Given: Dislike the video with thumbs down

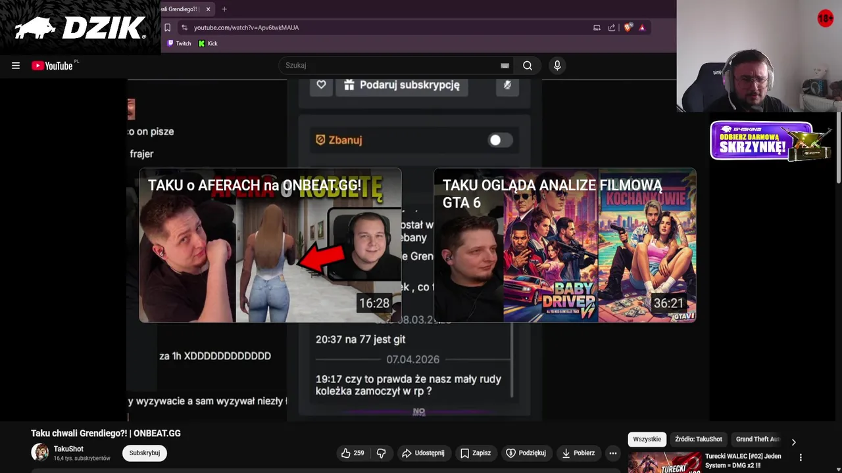Looking at the screenshot, I should coord(381,453).
